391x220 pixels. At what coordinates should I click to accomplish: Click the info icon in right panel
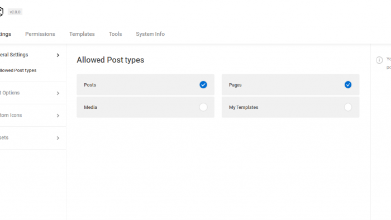[379, 60]
